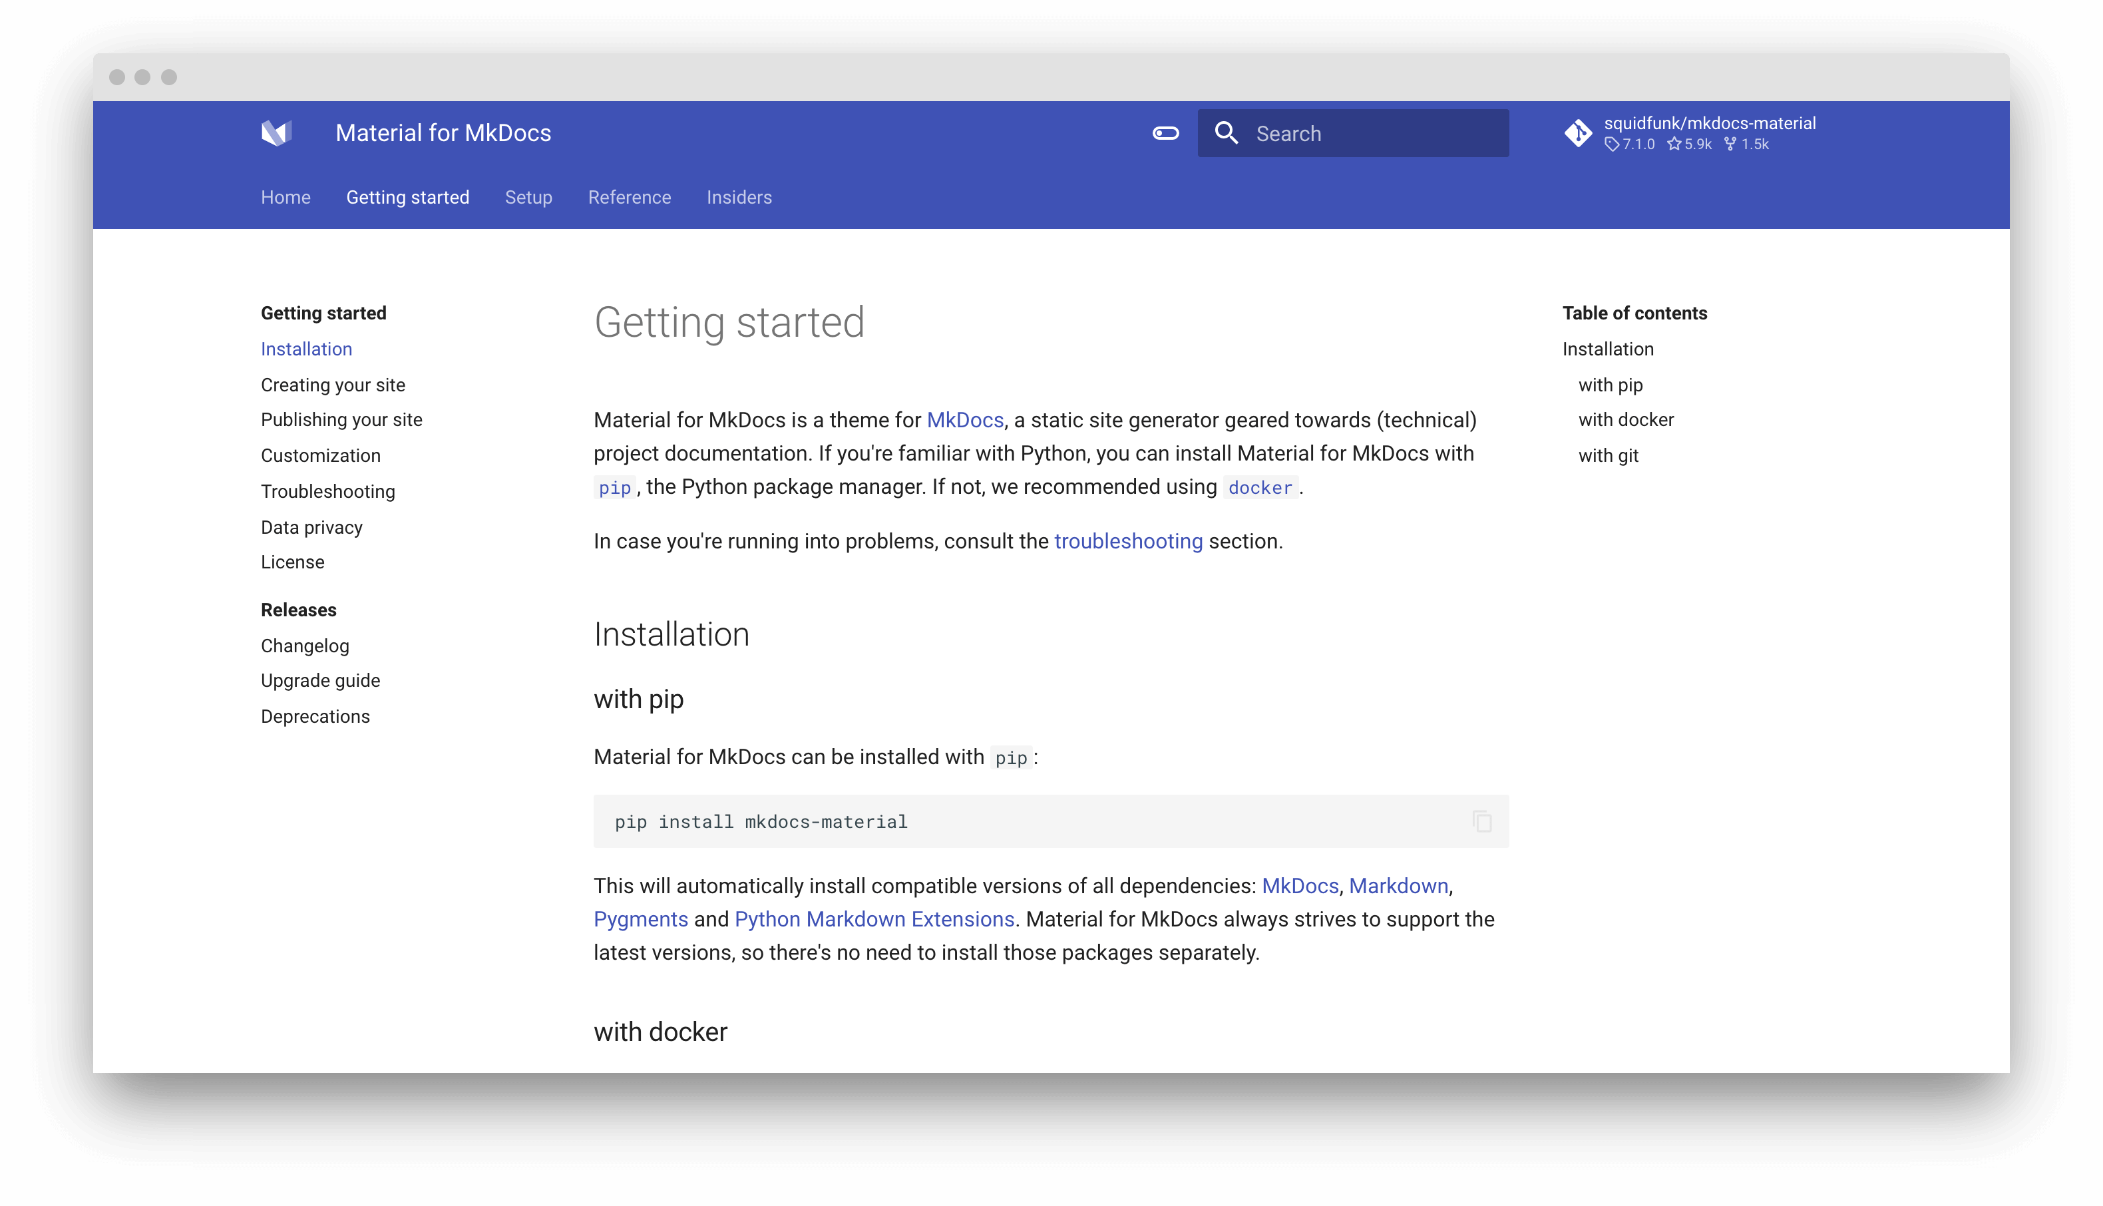Open the Changelog page

click(x=305, y=646)
